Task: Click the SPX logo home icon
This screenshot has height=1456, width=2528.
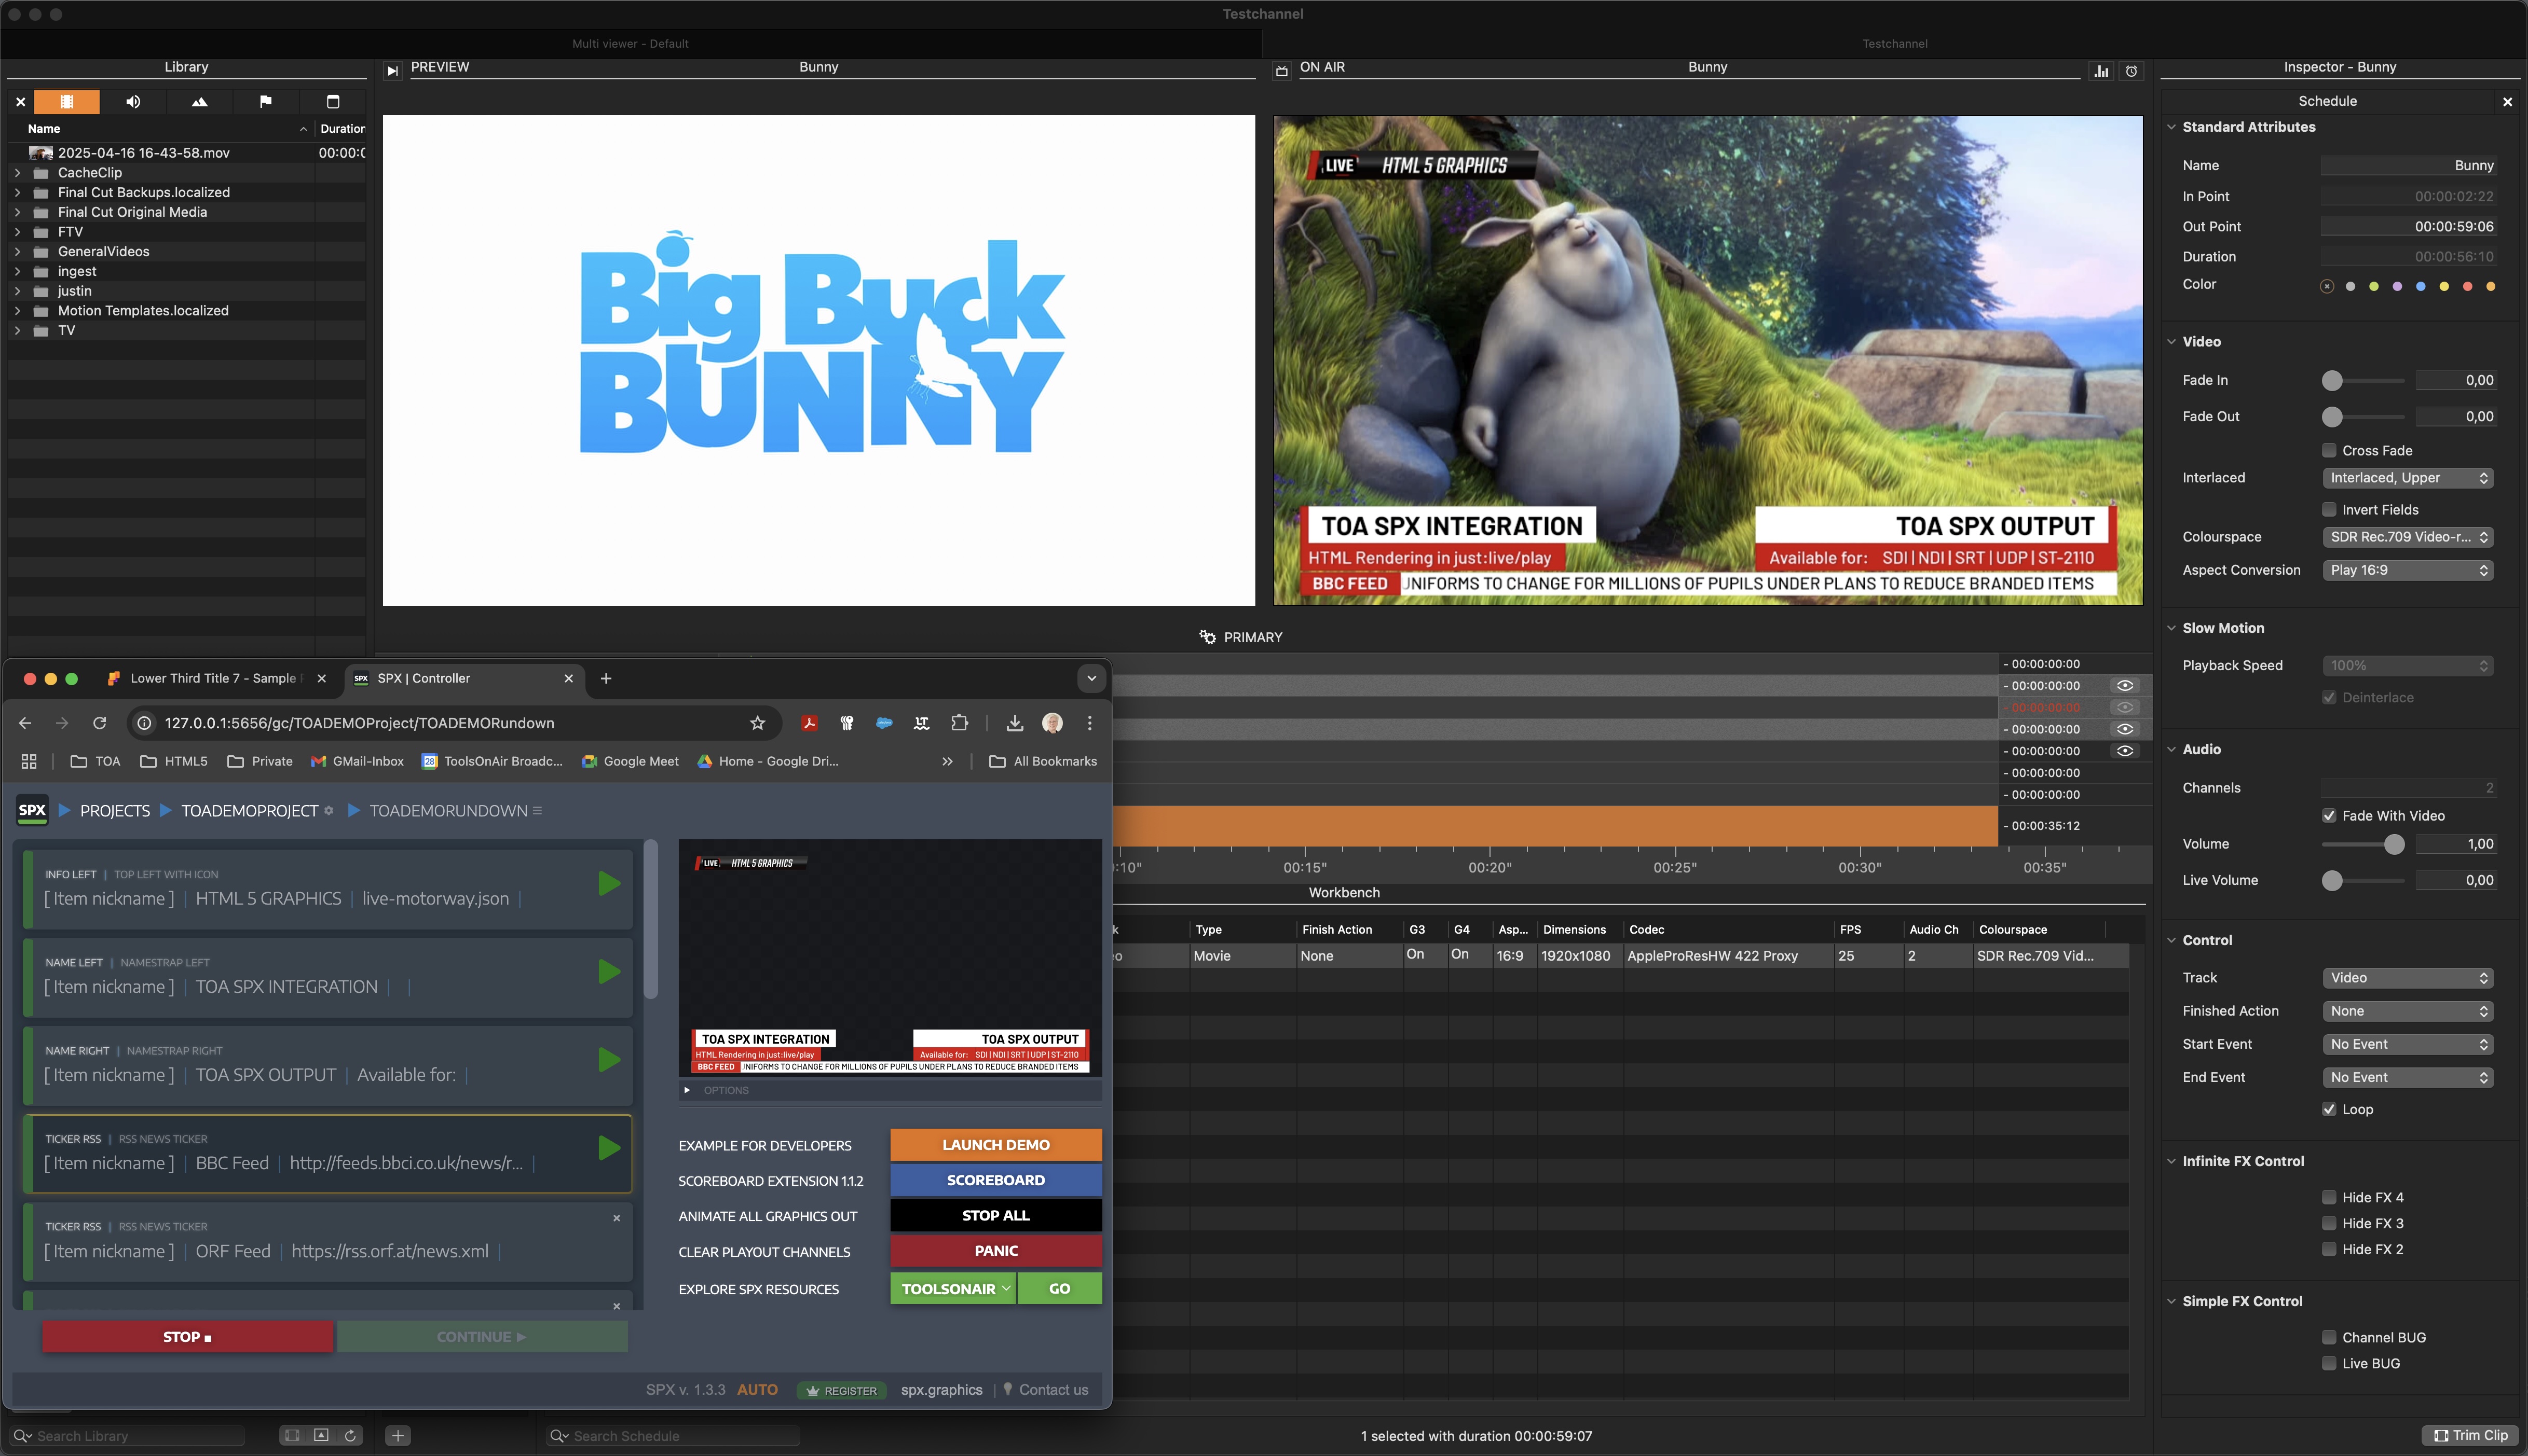Action: click(x=32, y=811)
